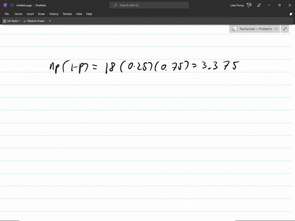
Task: Switch to the Draw tab
Action: [41, 14]
